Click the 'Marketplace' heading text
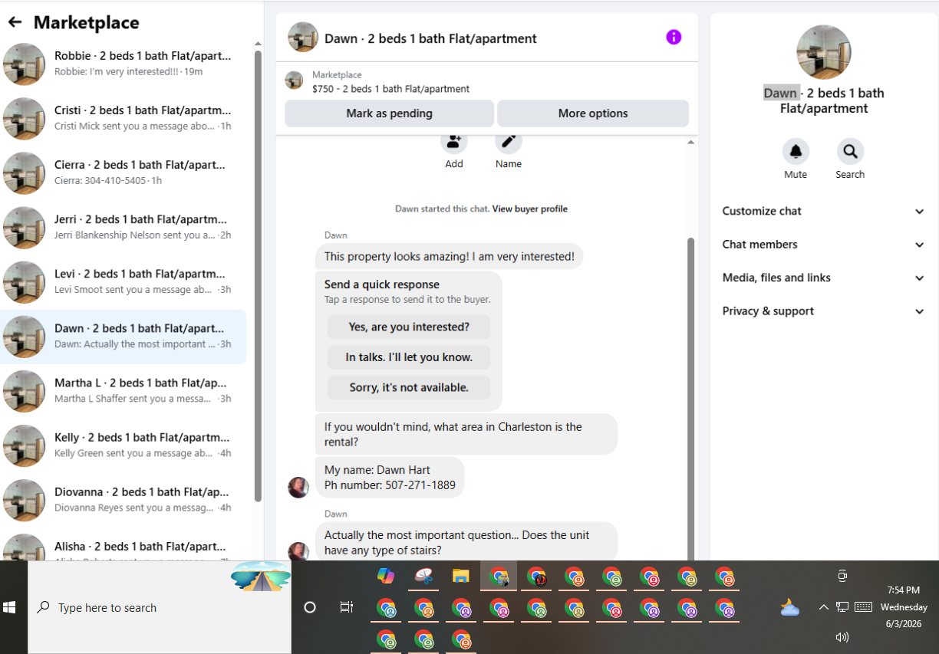Screen dimensions: 939x654 [87, 22]
